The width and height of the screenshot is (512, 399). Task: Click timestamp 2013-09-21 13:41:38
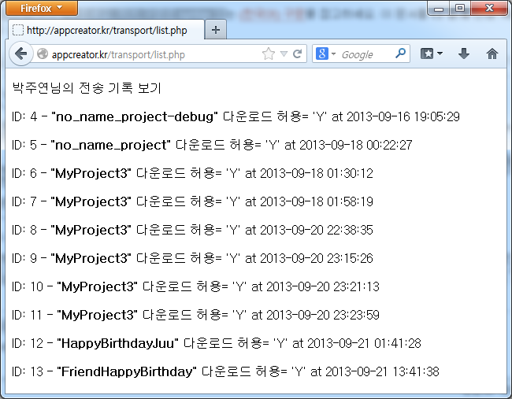pyautogui.click(x=382, y=371)
